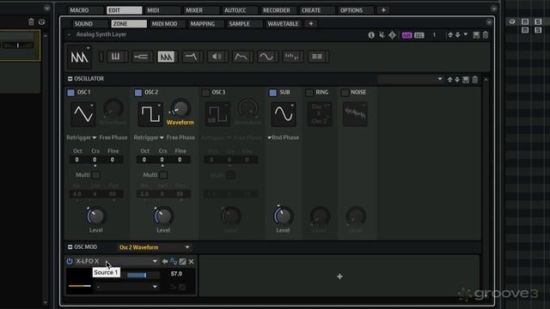550x309 pixels.
Task: Delete oscillator section preset via trash icon
Action: tap(475, 80)
